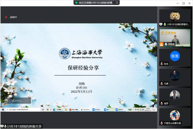Click the 追梦 name label
This screenshot has height=129, width=193.
click(x=166, y=104)
